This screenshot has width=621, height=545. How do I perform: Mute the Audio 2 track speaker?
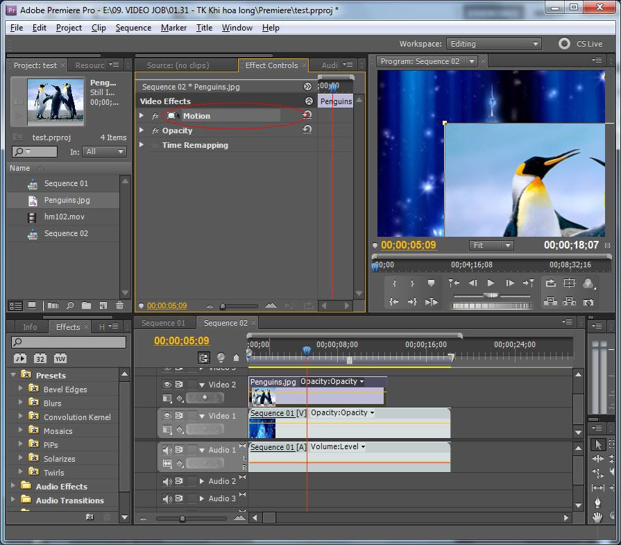coord(167,481)
